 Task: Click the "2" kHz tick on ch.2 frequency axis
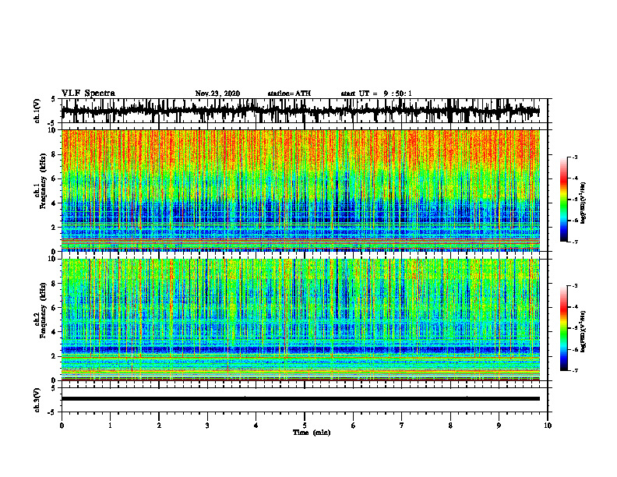[x=55, y=356]
